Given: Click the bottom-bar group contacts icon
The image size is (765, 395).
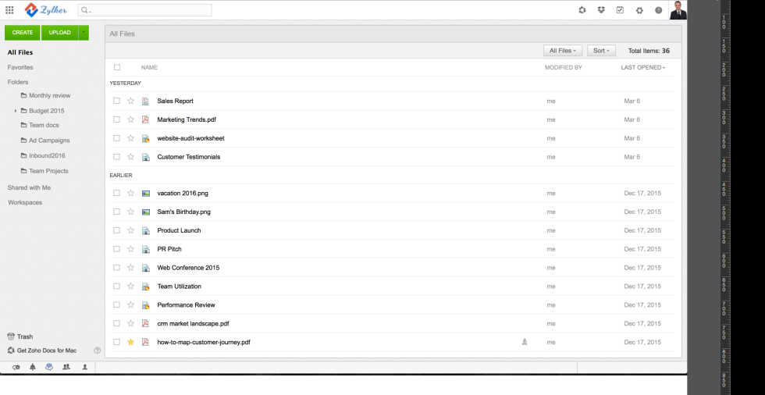Looking at the screenshot, I should click(x=66, y=367).
